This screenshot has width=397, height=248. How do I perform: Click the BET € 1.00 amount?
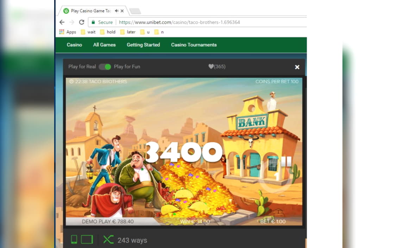click(273, 221)
